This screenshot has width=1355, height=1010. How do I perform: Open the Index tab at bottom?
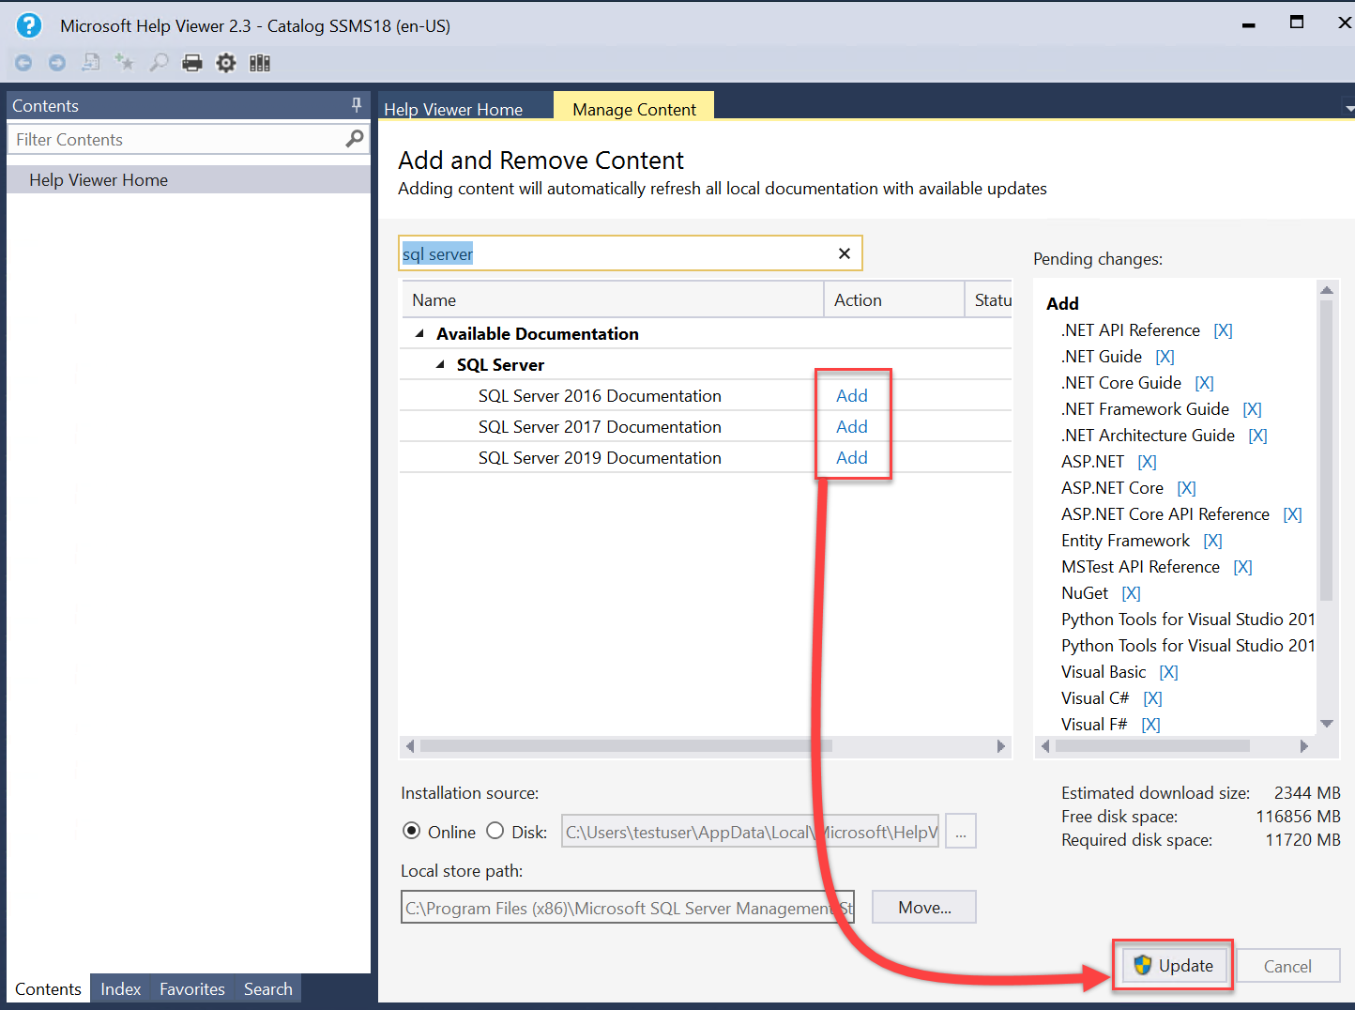[120, 988]
